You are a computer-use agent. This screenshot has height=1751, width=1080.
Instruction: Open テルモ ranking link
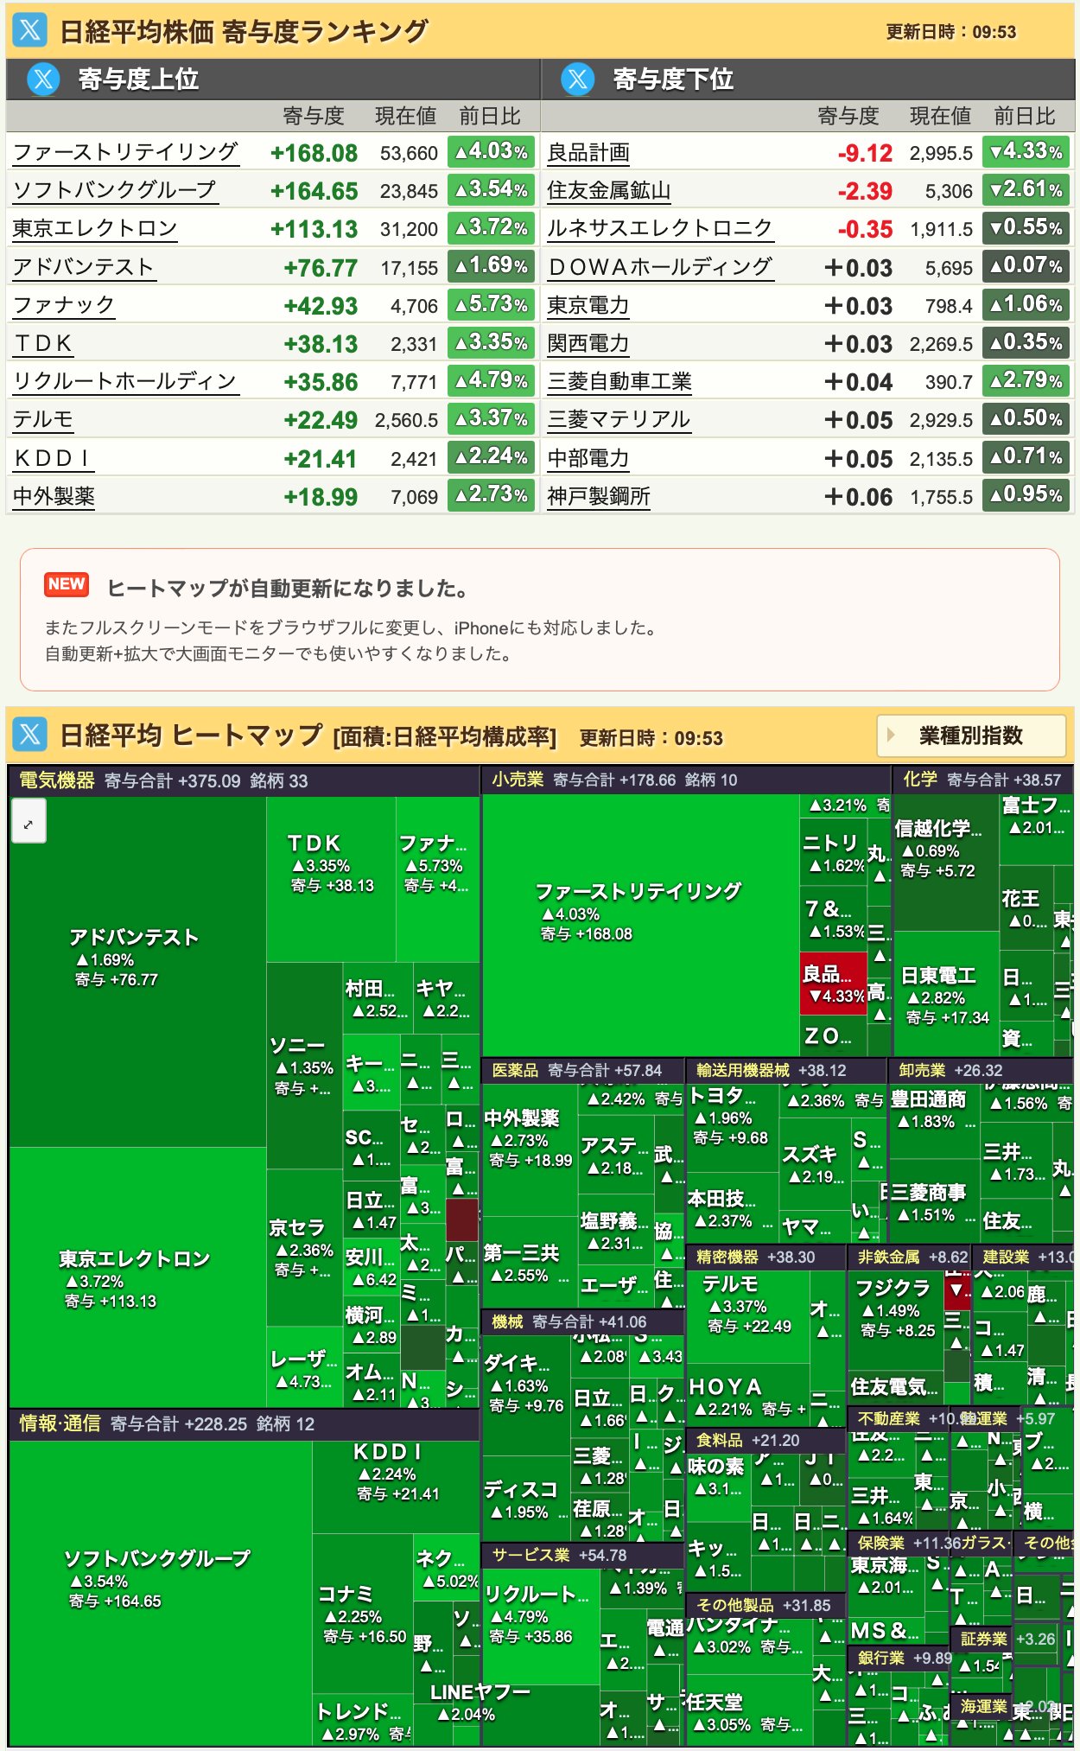pos(42,420)
